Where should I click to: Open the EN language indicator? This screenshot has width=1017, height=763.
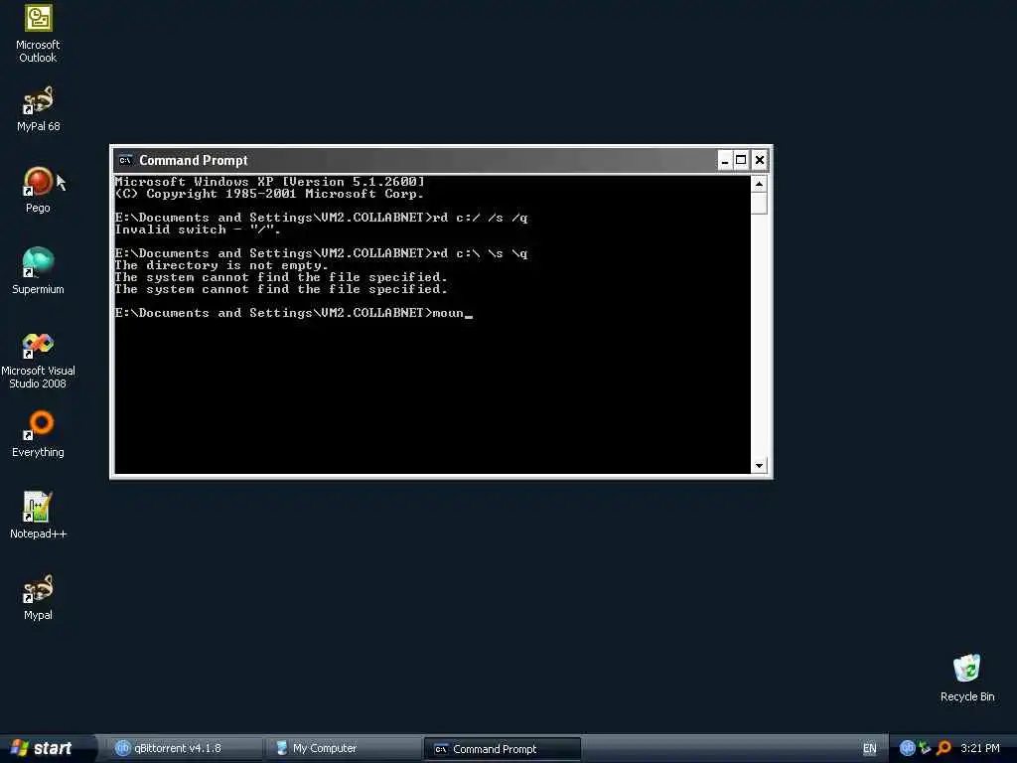(870, 748)
